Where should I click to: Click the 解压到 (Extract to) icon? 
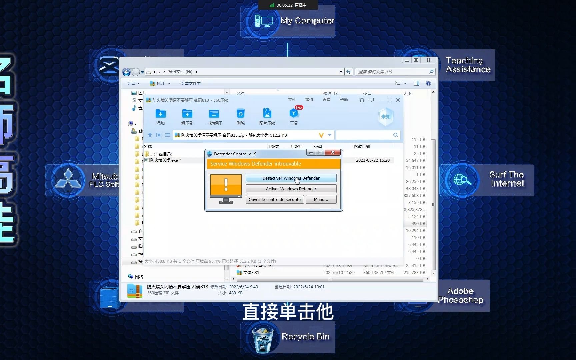coord(187,117)
